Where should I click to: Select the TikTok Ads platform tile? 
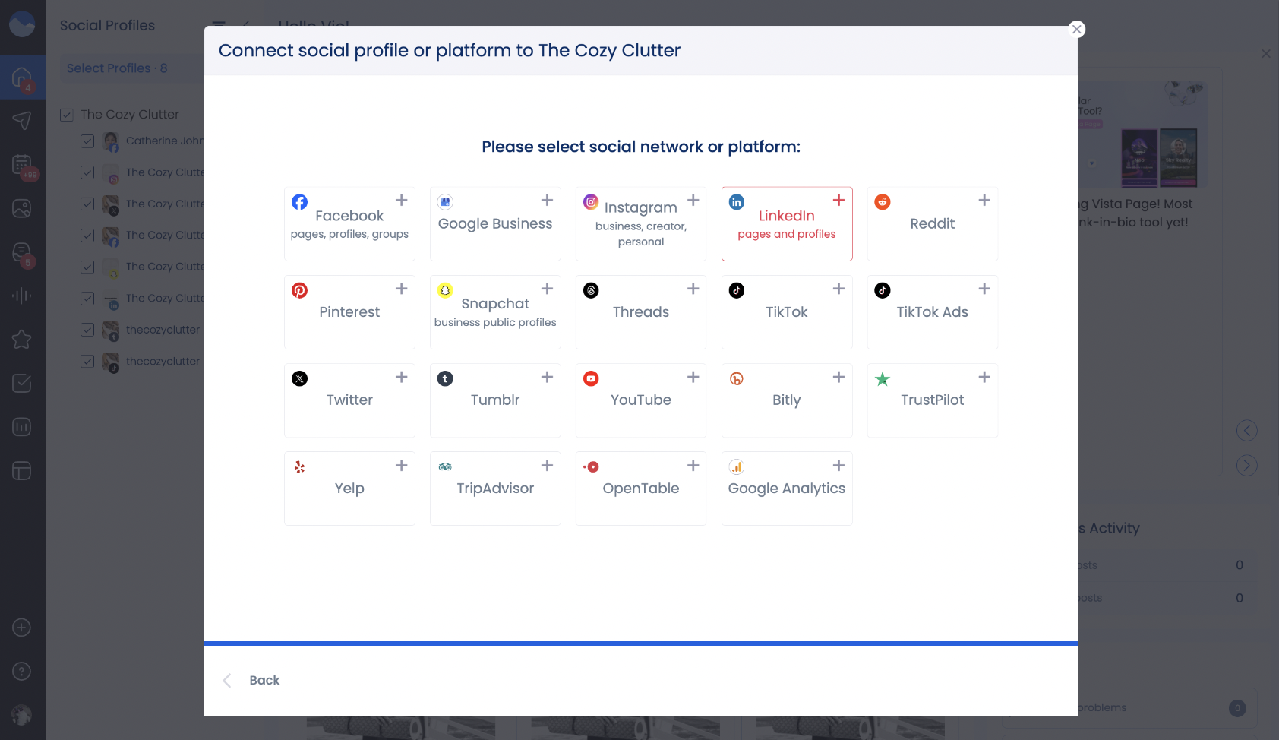932,312
